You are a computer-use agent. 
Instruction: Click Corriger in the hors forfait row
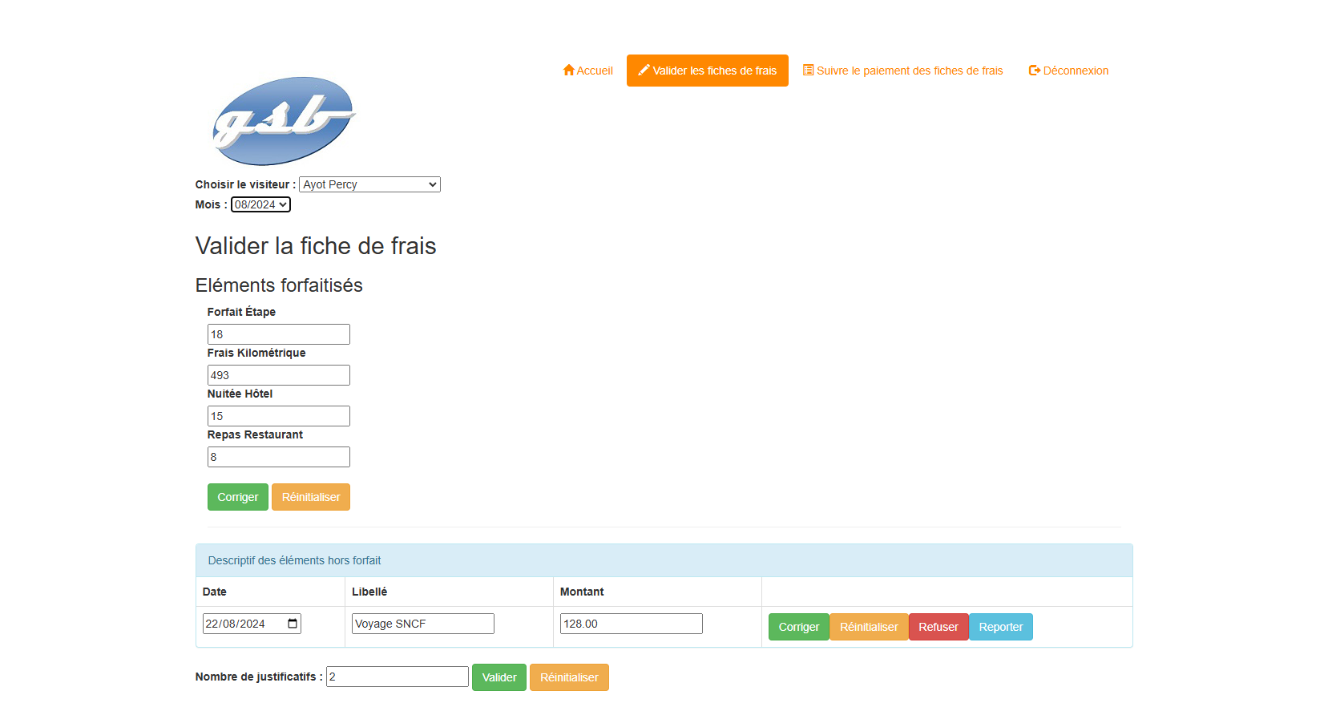coord(798,627)
